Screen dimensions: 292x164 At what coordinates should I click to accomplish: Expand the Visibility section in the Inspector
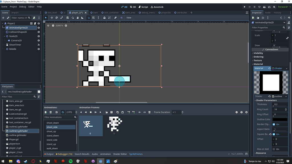[258, 53]
